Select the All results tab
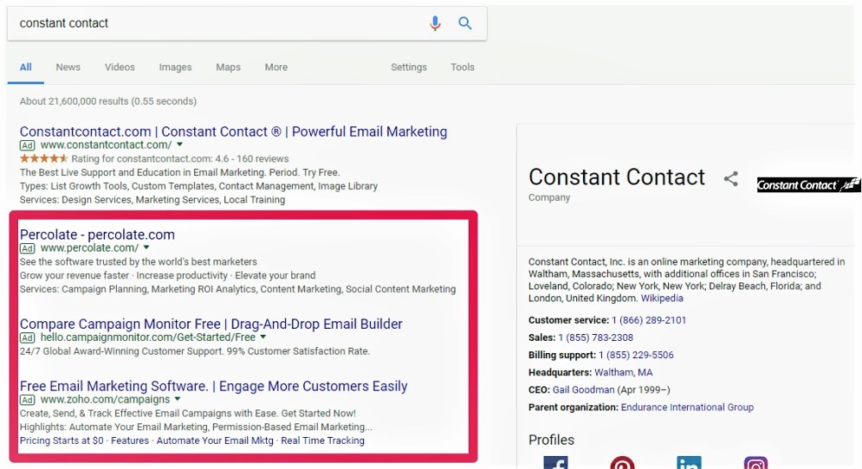 (26, 67)
